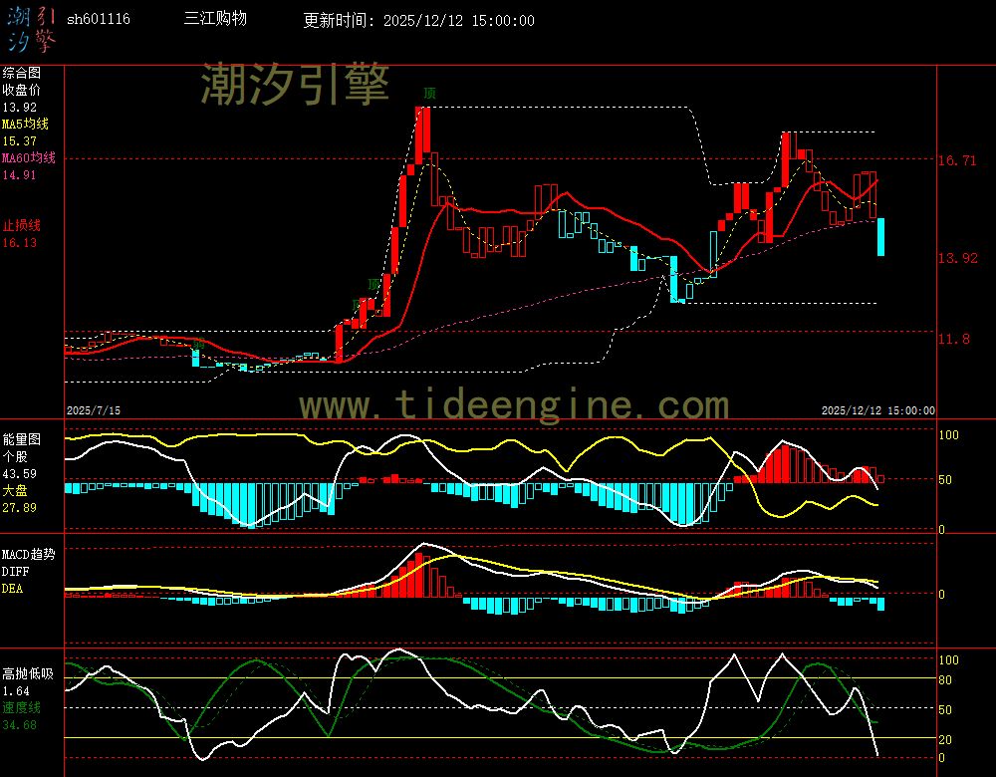Image resolution: width=996 pixels, height=777 pixels.
Task: Click the green 速度线 legend label
Action: [21, 708]
